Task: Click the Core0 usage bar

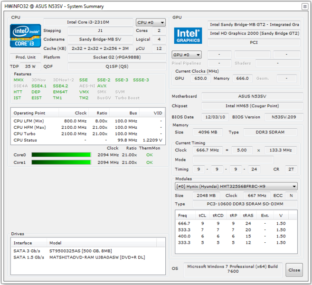Action: (61, 155)
